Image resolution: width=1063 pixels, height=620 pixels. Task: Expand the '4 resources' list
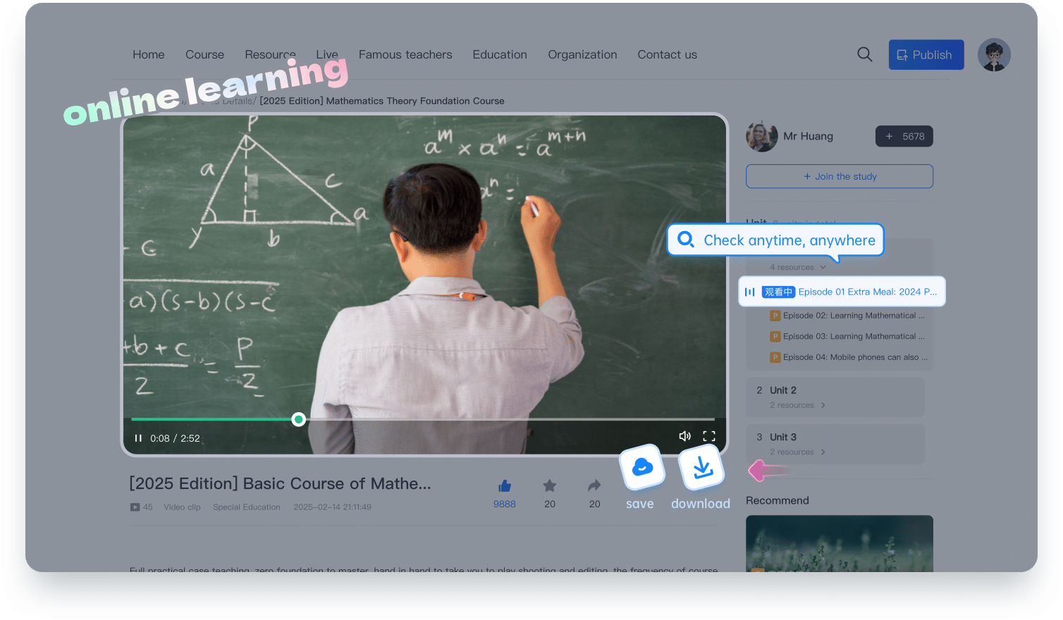pyautogui.click(x=798, y=267)
